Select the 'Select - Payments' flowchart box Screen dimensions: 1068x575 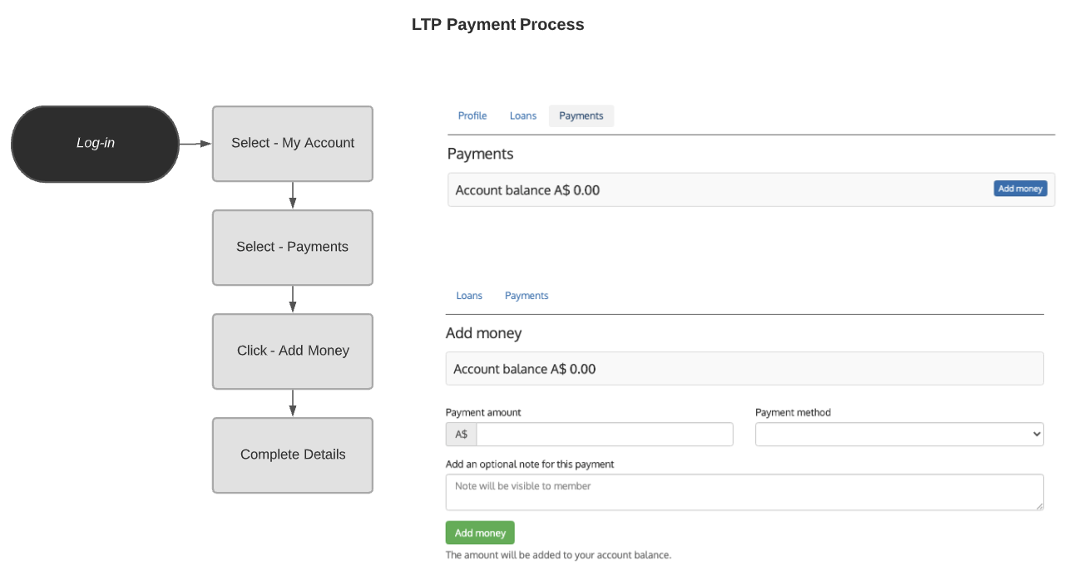[x=293, y=248]
